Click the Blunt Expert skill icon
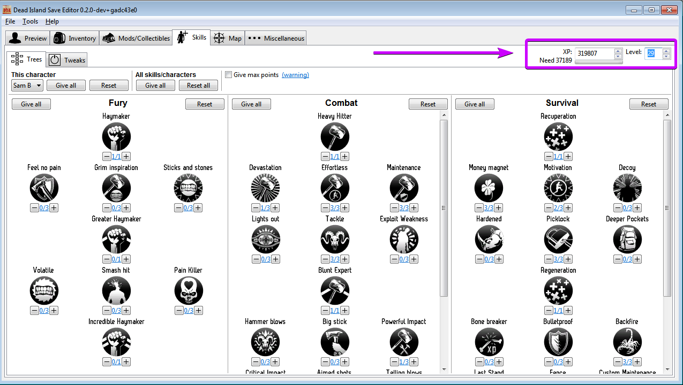The height and width of the screenshot is (385, 683). pos(335,290)
